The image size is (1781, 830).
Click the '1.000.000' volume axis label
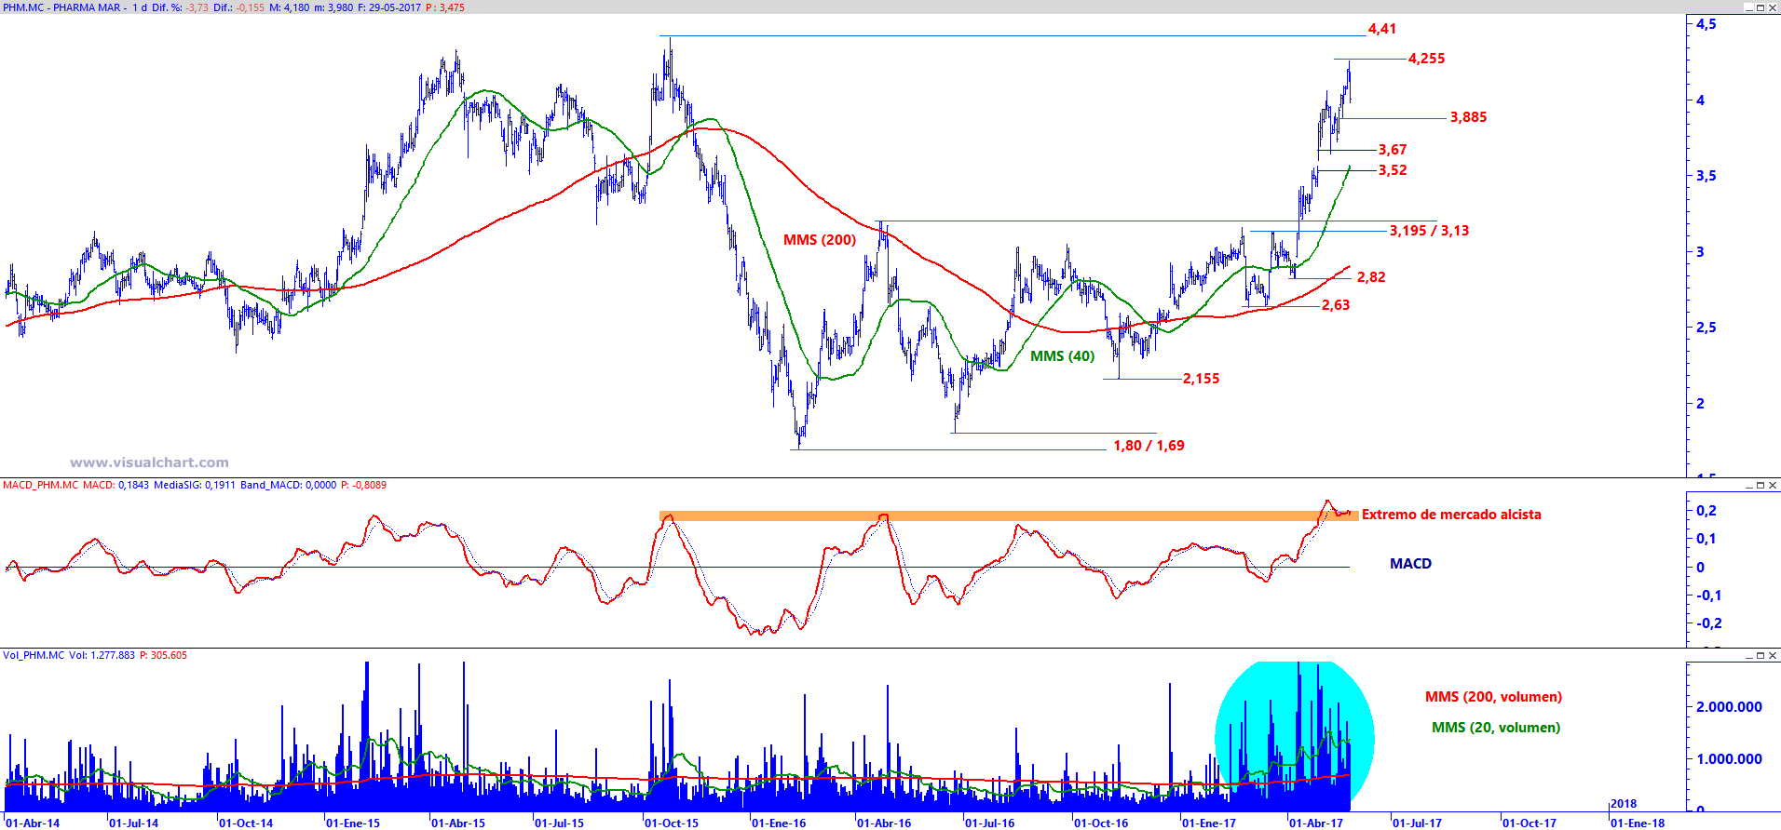[1730, 759]
